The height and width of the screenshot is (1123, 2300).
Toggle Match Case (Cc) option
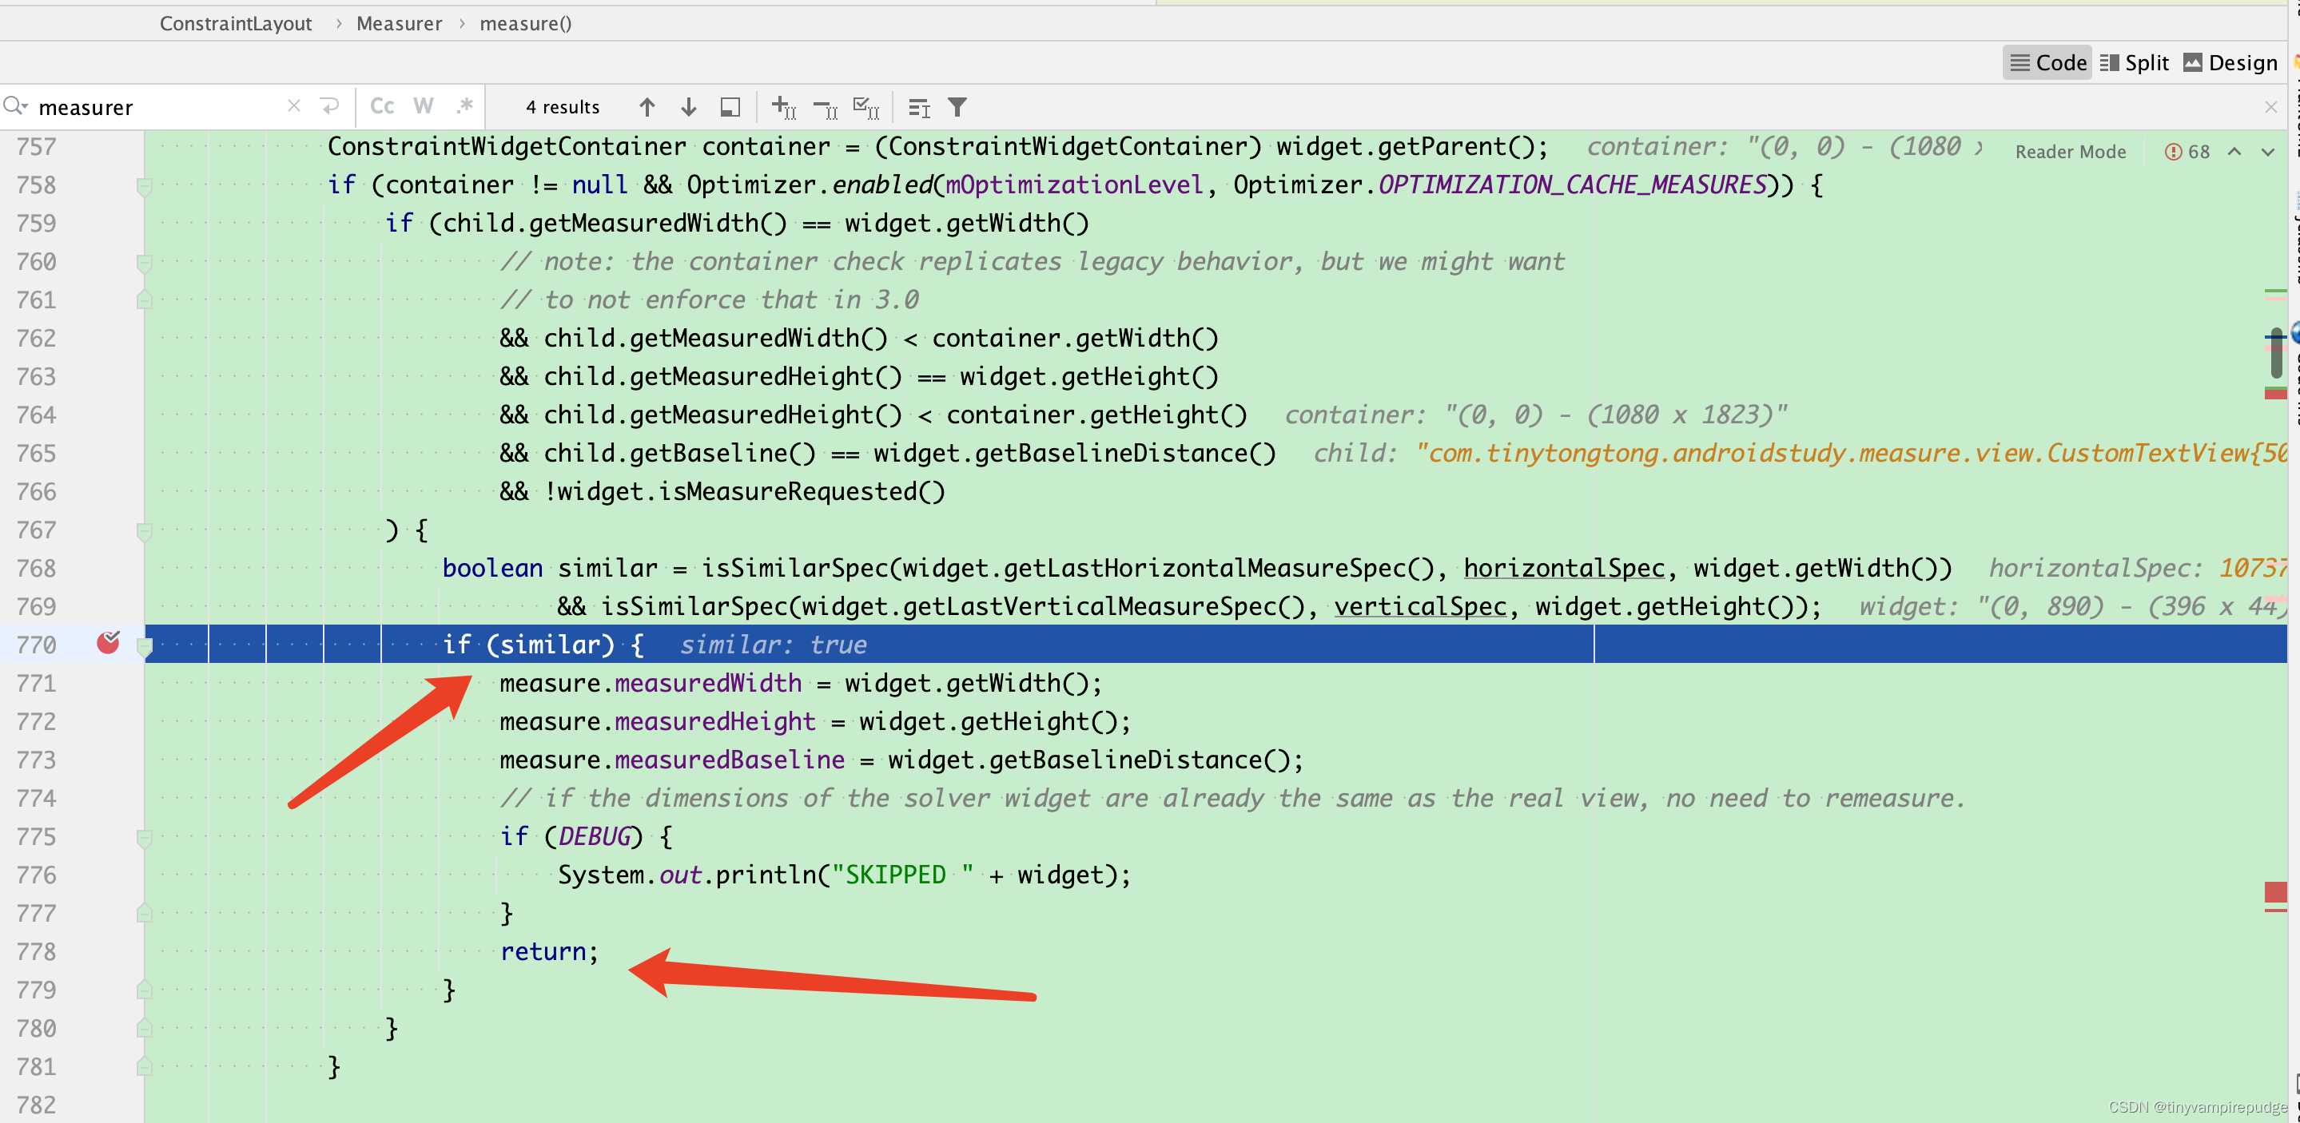[382, 106]
